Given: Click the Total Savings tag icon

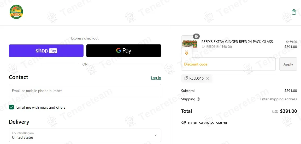Looking at the screenshot, I should pos(184,123).
